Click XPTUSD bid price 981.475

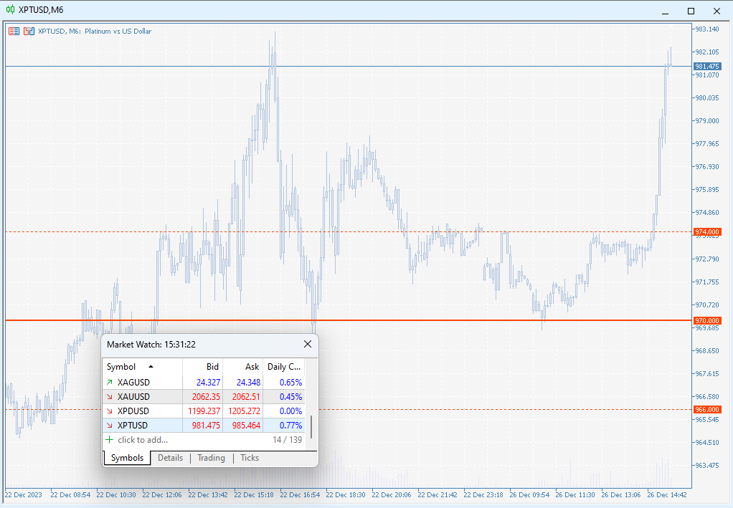point(206,426)
